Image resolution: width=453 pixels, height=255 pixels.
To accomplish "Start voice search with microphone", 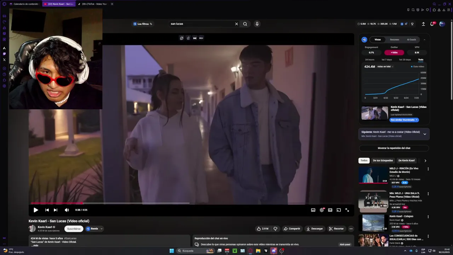I will point(257,24).
